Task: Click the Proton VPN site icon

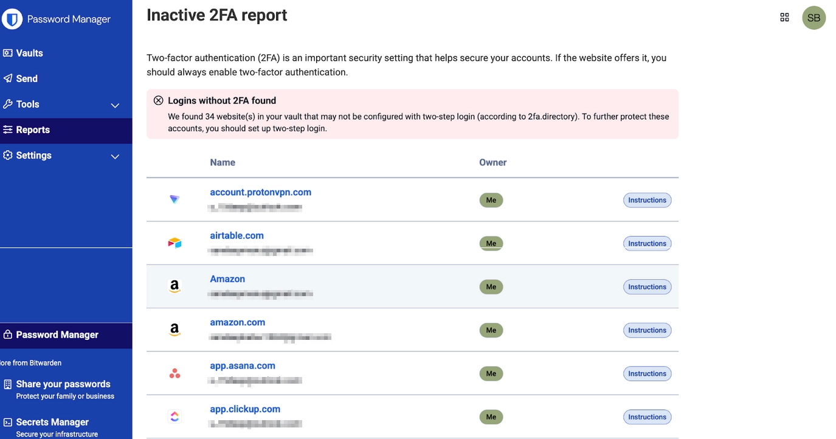Action: pyautogui.click(x=174, y=199)
